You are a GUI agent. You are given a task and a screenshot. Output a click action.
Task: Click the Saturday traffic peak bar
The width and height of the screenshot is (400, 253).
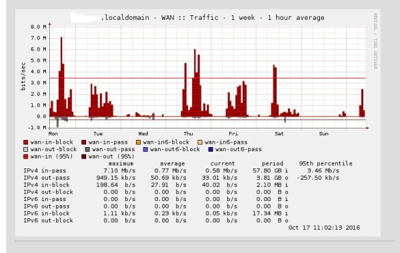tap(274, 91)
